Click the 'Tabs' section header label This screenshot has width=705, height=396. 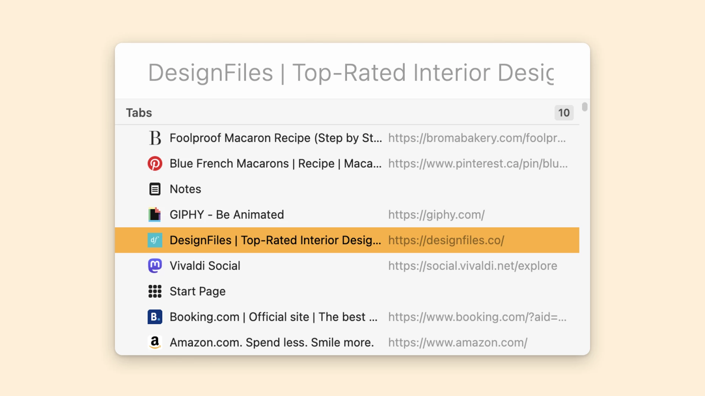pyautogui.click(x=139, y=113)
